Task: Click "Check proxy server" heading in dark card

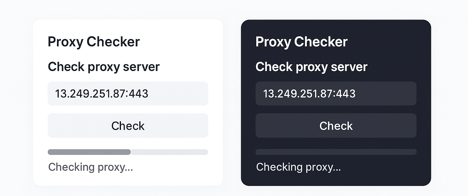Action: pyautogui.click(x=311, y=67)
